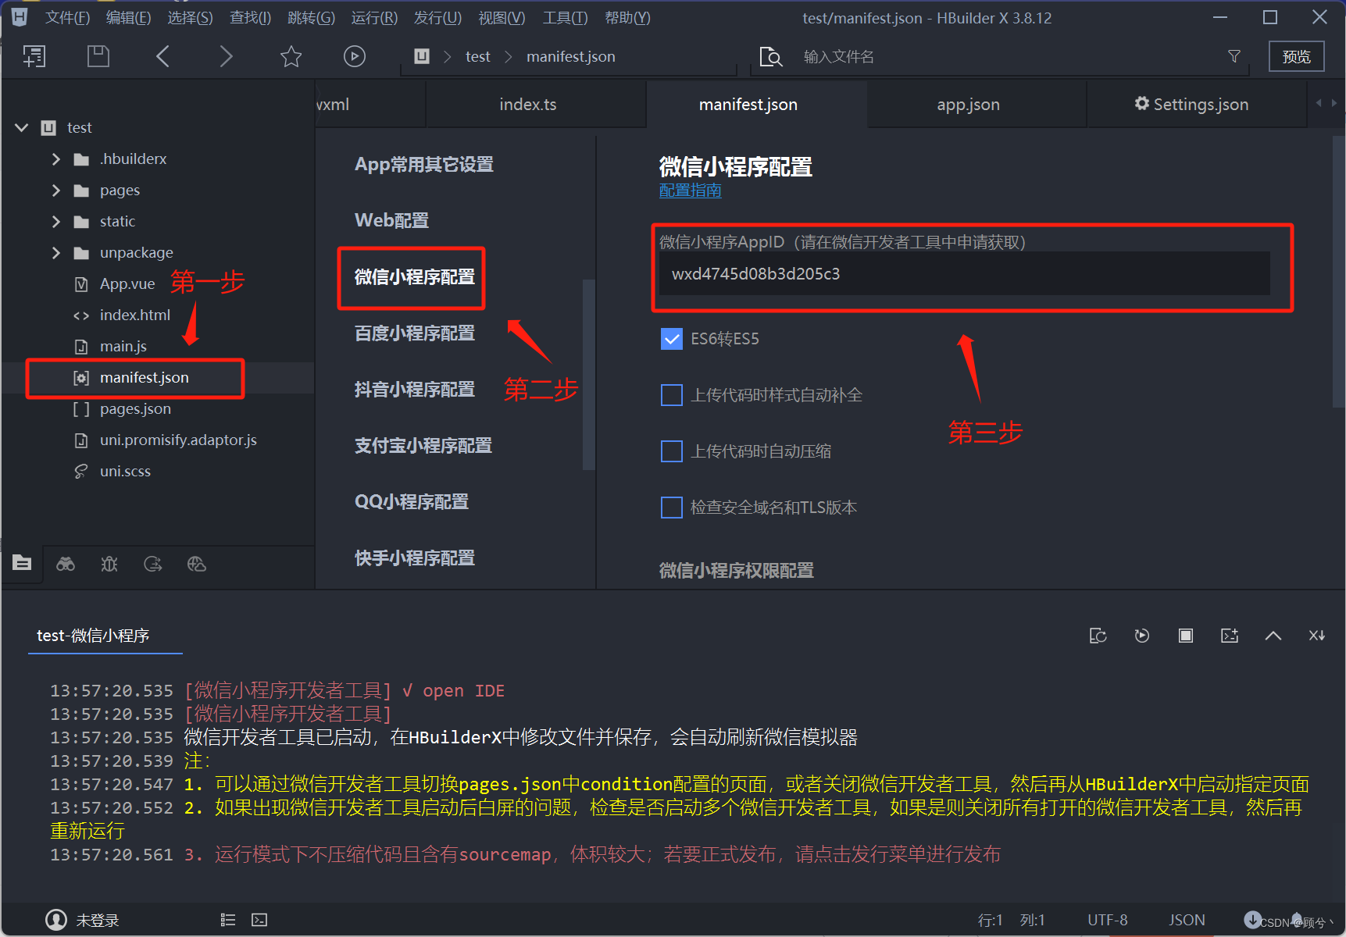Click the run play-circle toolbar icon
The image size is (1346, 937).
click(355, 56)
